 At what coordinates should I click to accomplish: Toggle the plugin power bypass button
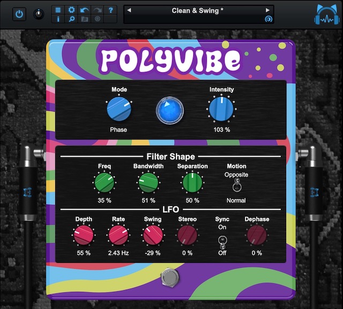19,14
